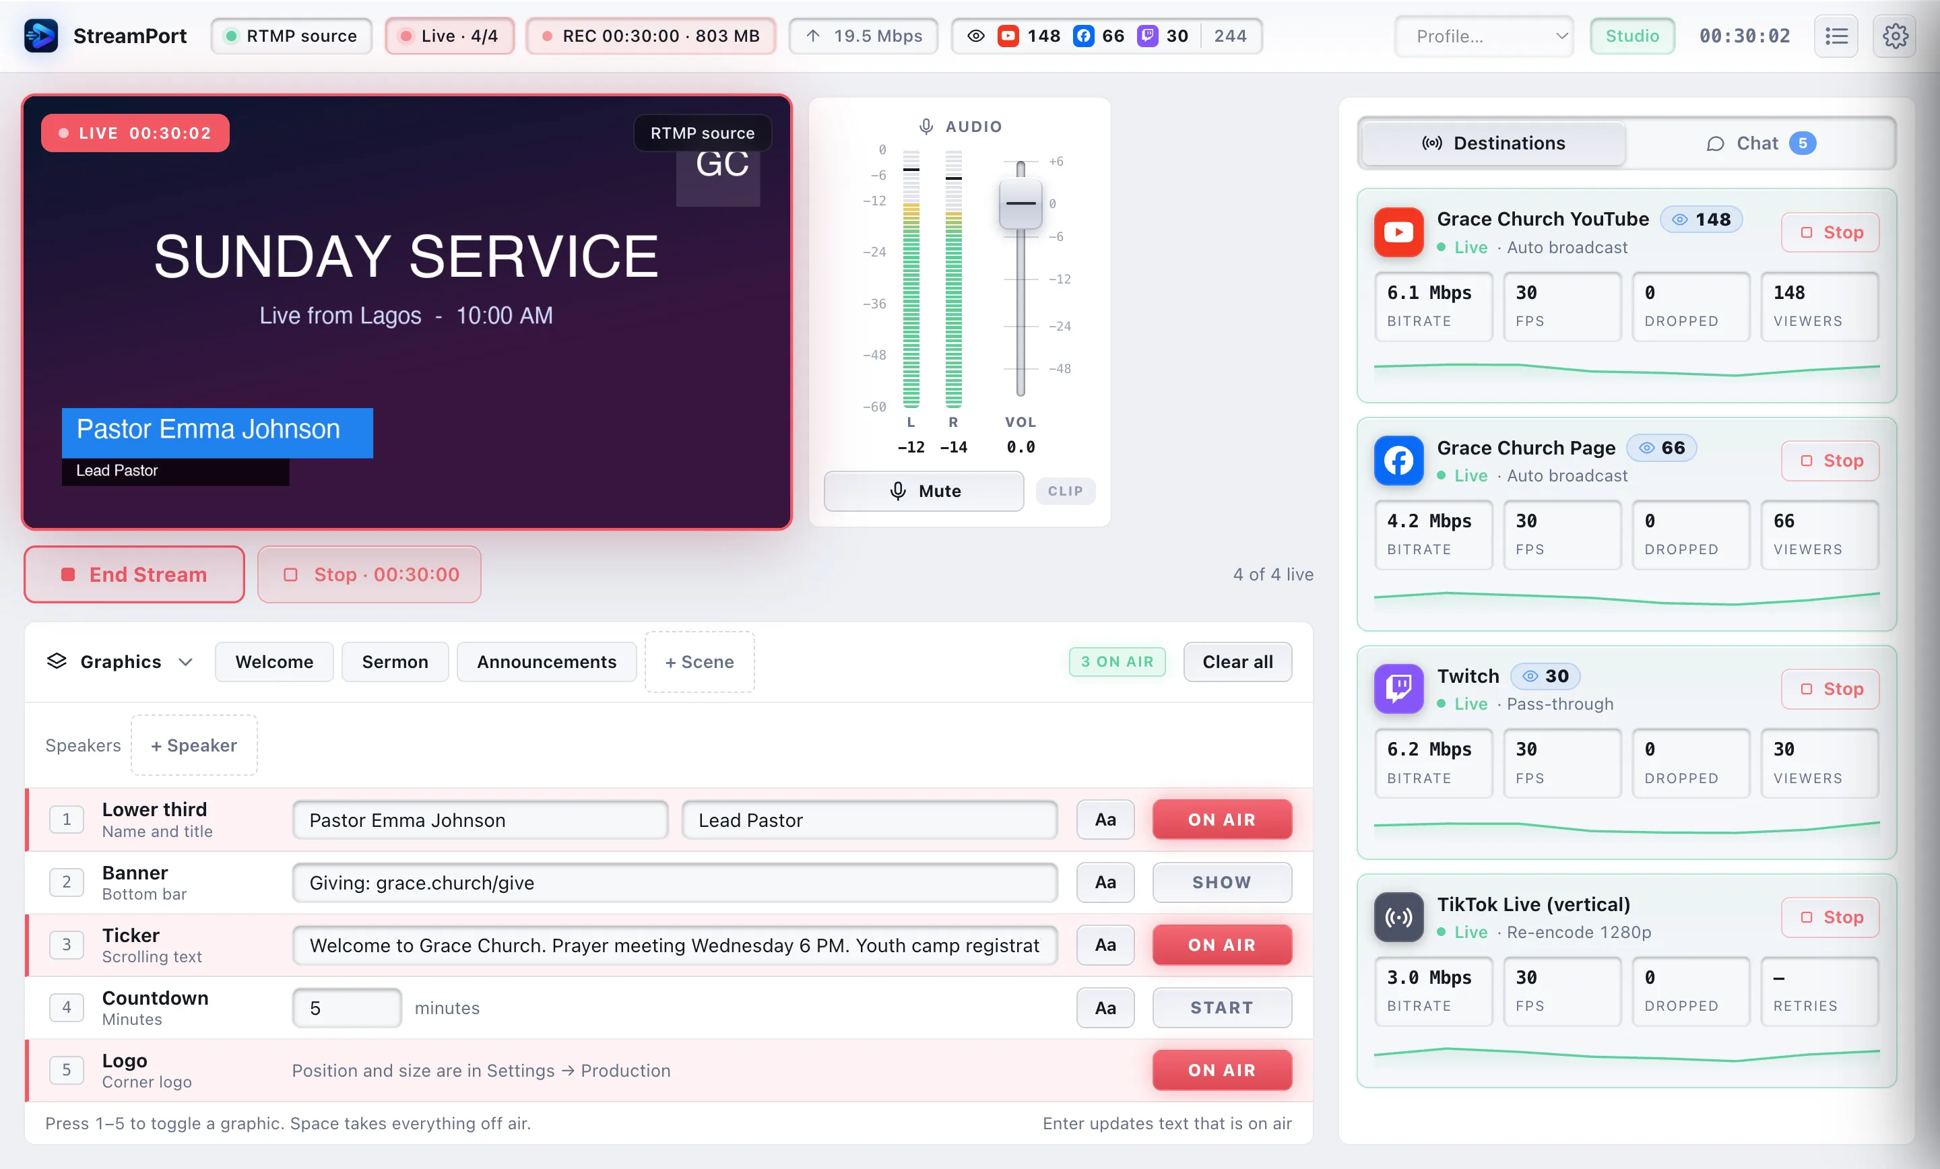Click the left channel audio meter
The height and width of the screenshot is (1169, 1940).
pos(911,279)
